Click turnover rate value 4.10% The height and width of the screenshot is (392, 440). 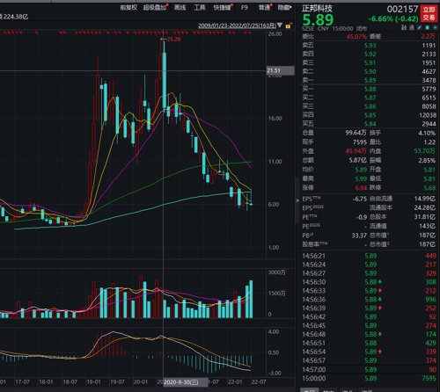(x=427, y=133)
